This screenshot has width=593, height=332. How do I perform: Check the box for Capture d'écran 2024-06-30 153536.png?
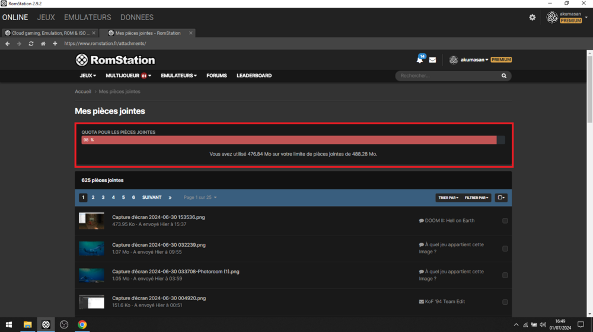505,221
